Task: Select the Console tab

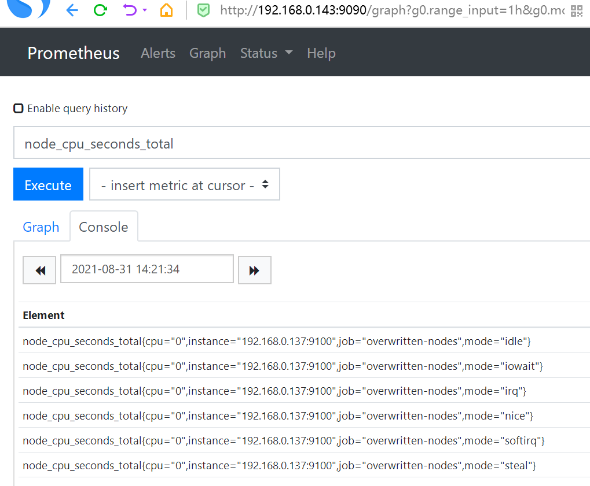Action: click(x=104, y=227)
